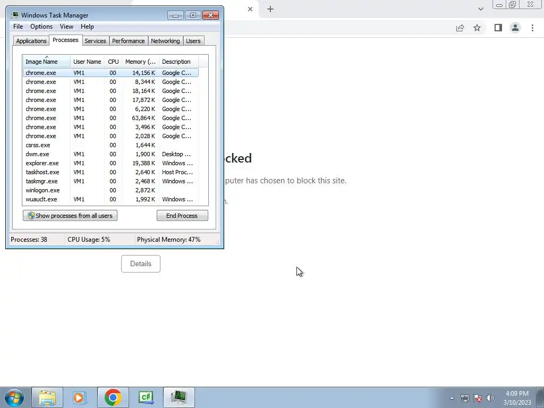Screen dimensions: 544x408
Task: Toggle Chrome's side panel icon
Action: (x=498, y=28)
